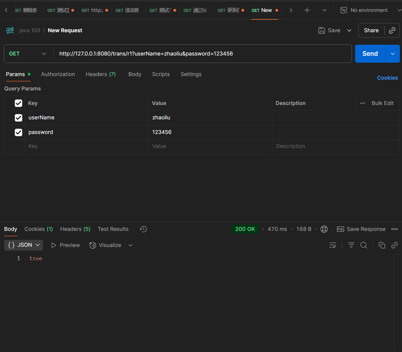Open a new request tab with plus
Screen dimensions: 402x352
pos(307,10)
